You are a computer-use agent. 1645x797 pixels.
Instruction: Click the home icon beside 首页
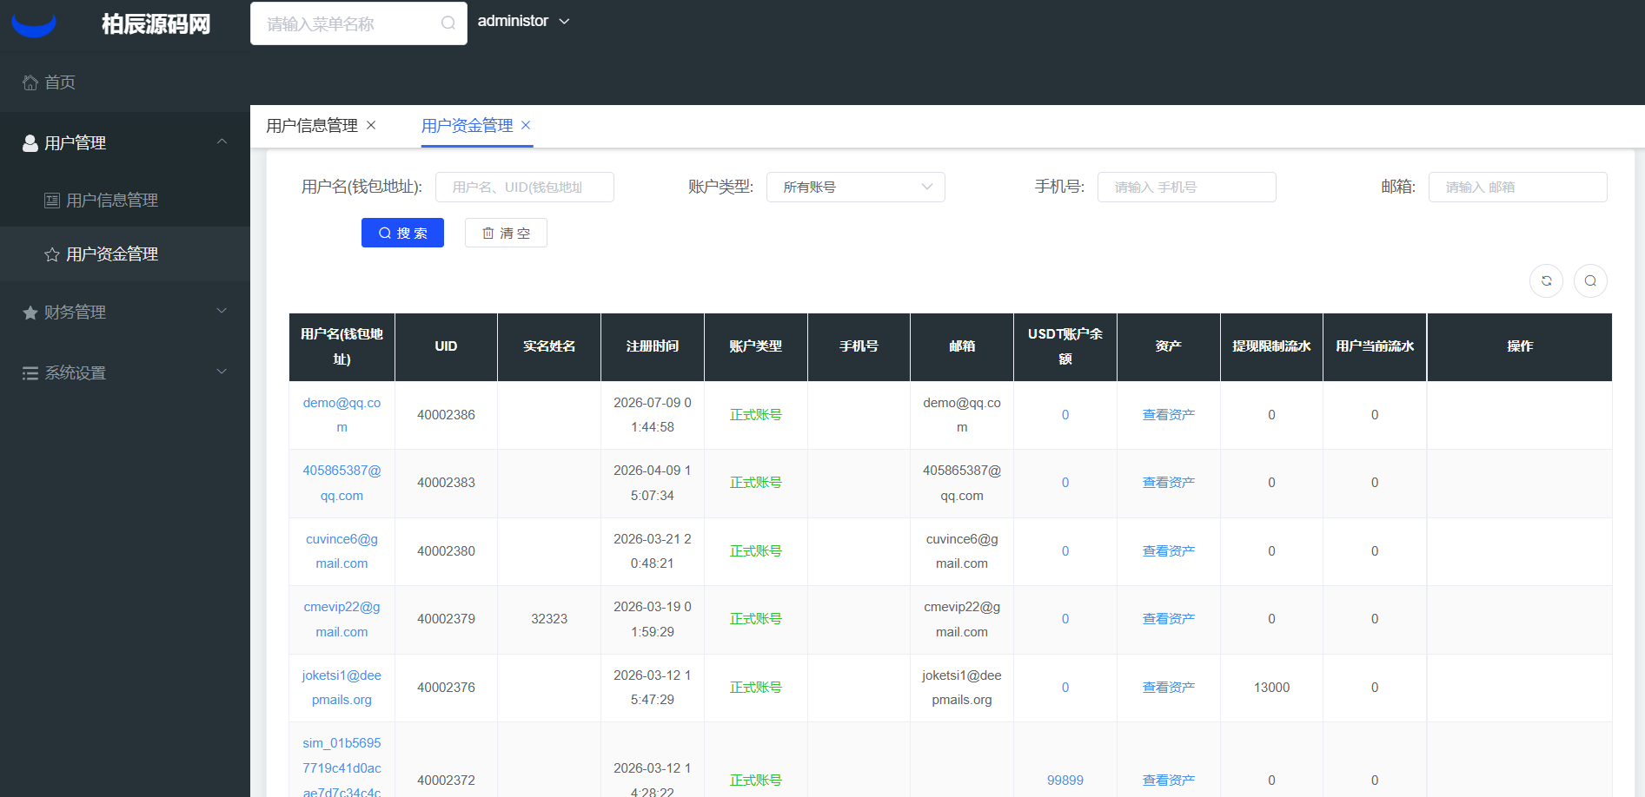pos(30,82)
